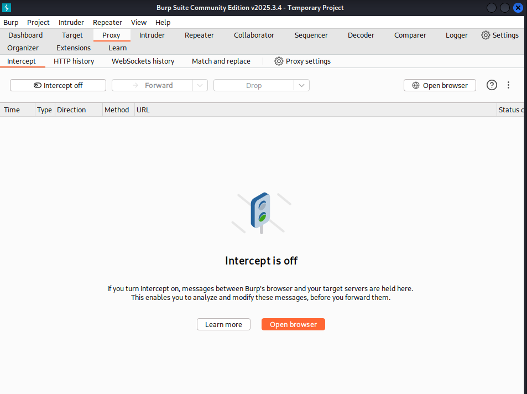Go to the Repeater tool tab
Viewport: 527px width, 394px height.
[x=199, y=35]
